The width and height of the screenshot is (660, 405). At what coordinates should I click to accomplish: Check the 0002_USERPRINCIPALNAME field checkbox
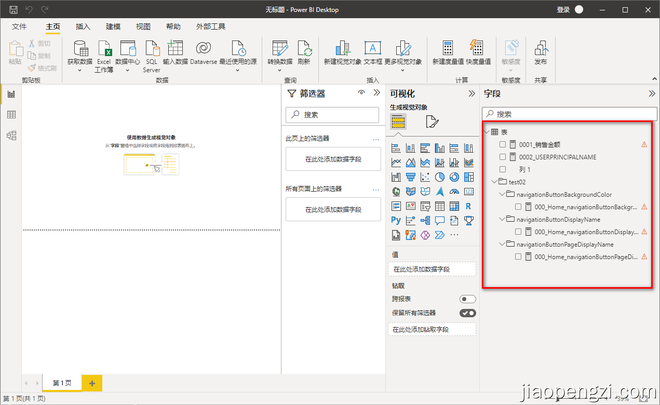502,157
